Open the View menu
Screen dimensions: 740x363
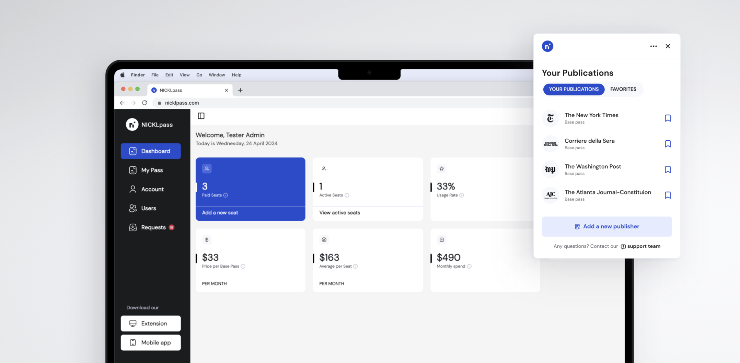185,75
